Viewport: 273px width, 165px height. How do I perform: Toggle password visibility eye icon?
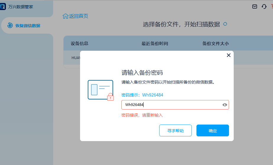225,105
